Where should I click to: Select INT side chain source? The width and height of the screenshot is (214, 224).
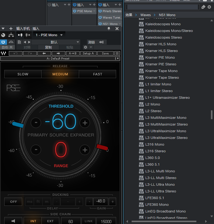33,221
